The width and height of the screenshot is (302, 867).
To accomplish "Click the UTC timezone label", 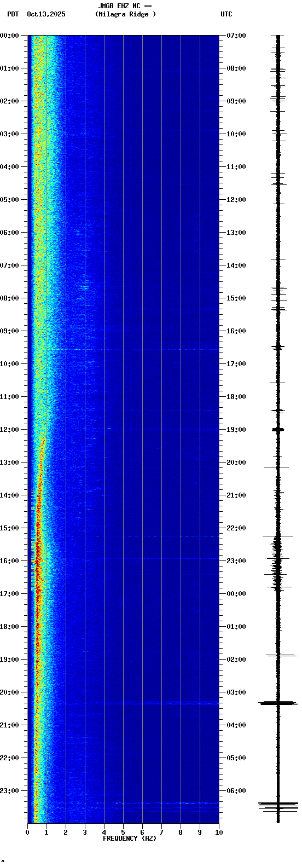I will point(226,14).
